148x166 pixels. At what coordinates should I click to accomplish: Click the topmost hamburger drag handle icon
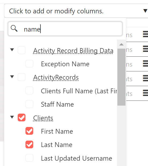[x=145, y=34]
